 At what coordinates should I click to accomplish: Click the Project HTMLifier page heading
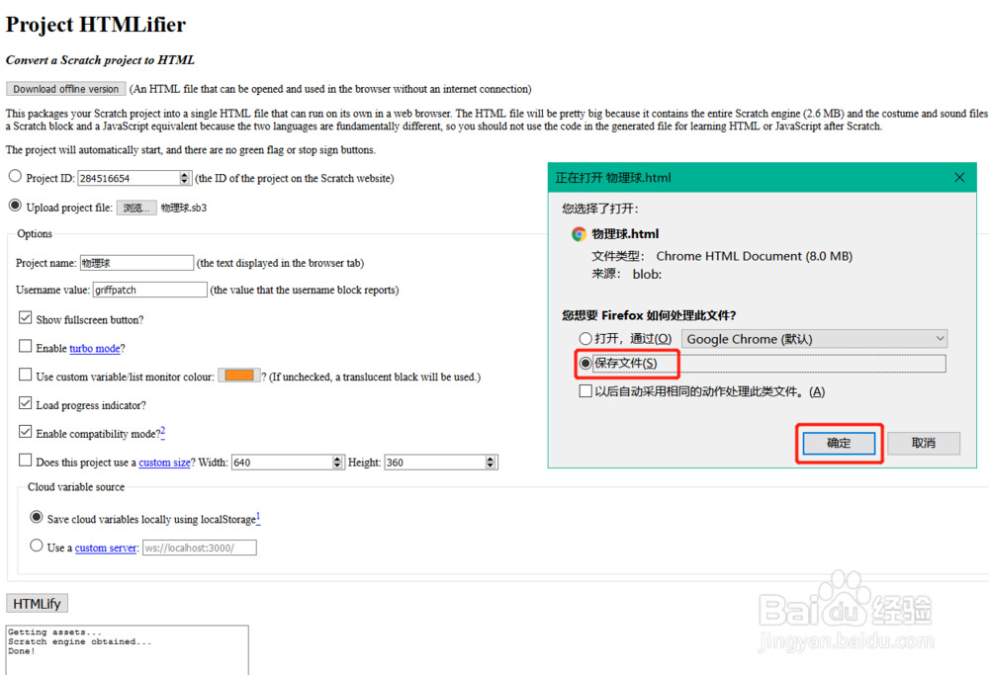[x=96, y=25]
